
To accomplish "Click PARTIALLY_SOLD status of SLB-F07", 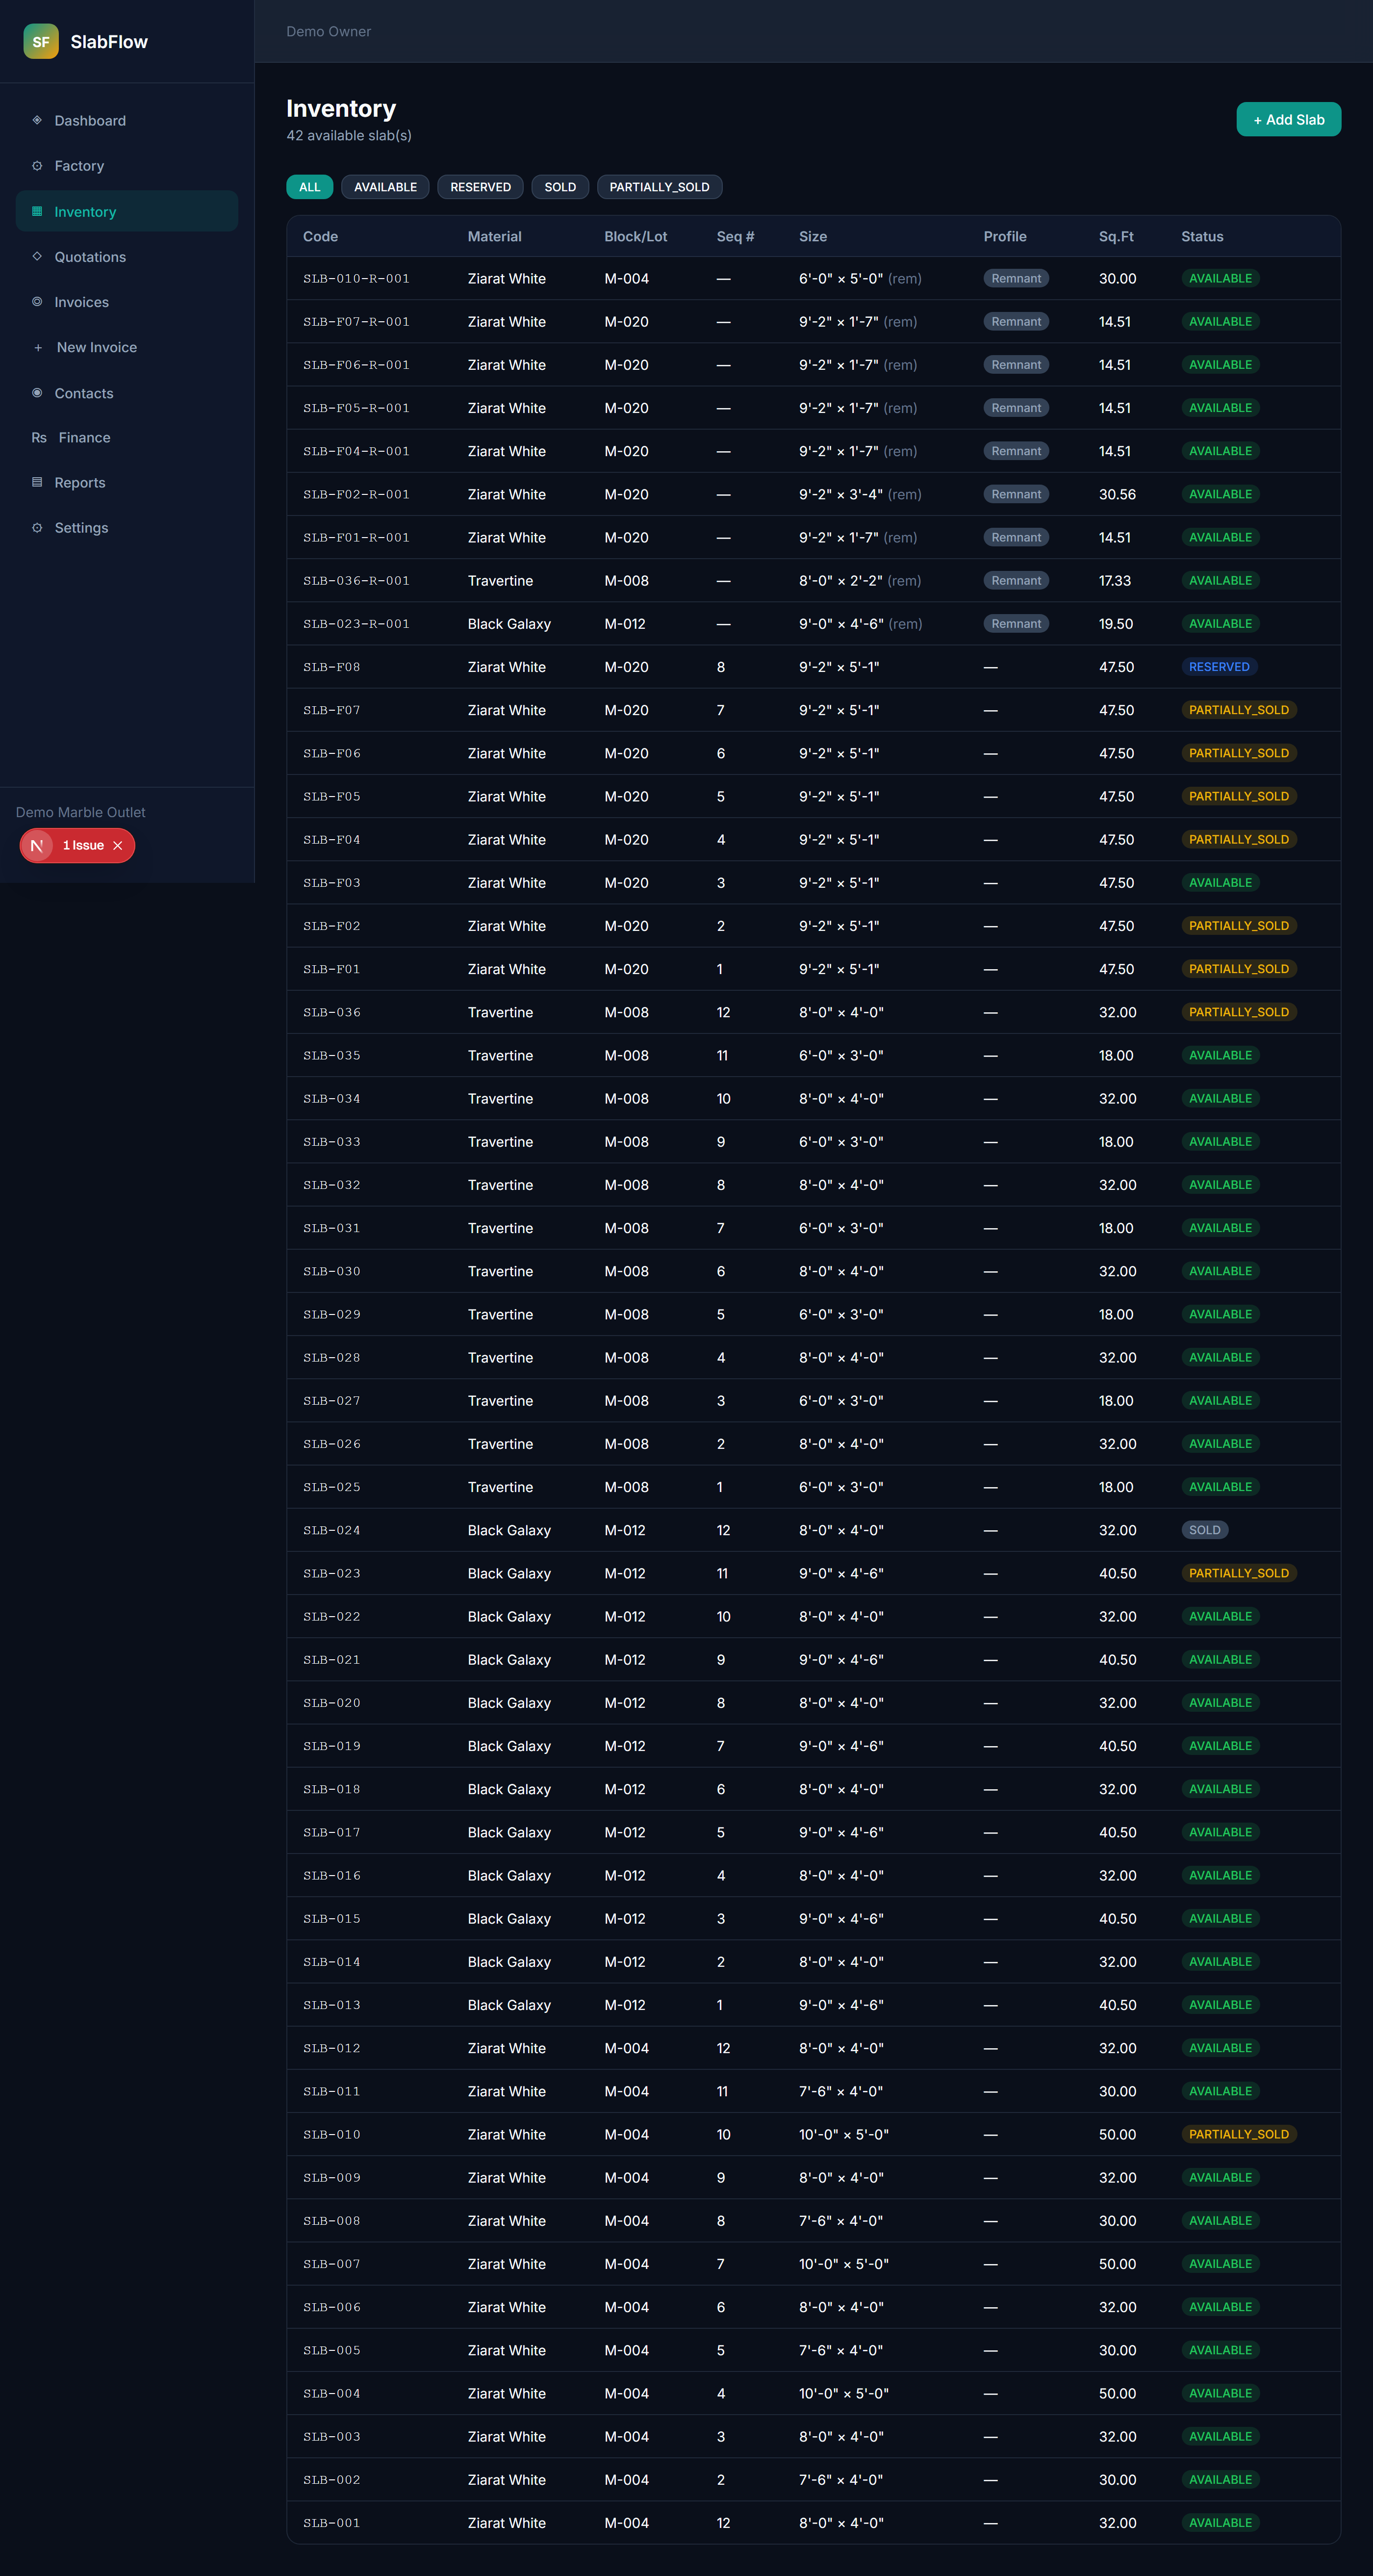I will pos(1238,710).
